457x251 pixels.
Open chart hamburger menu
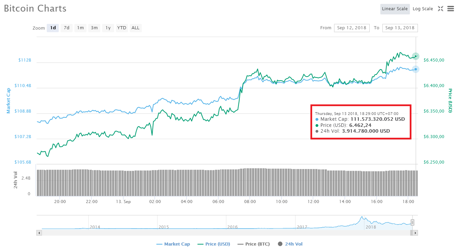451,9
